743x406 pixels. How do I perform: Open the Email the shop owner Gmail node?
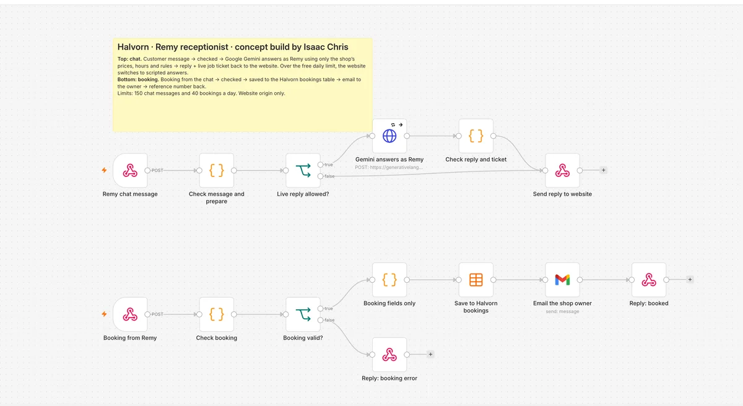562,280
